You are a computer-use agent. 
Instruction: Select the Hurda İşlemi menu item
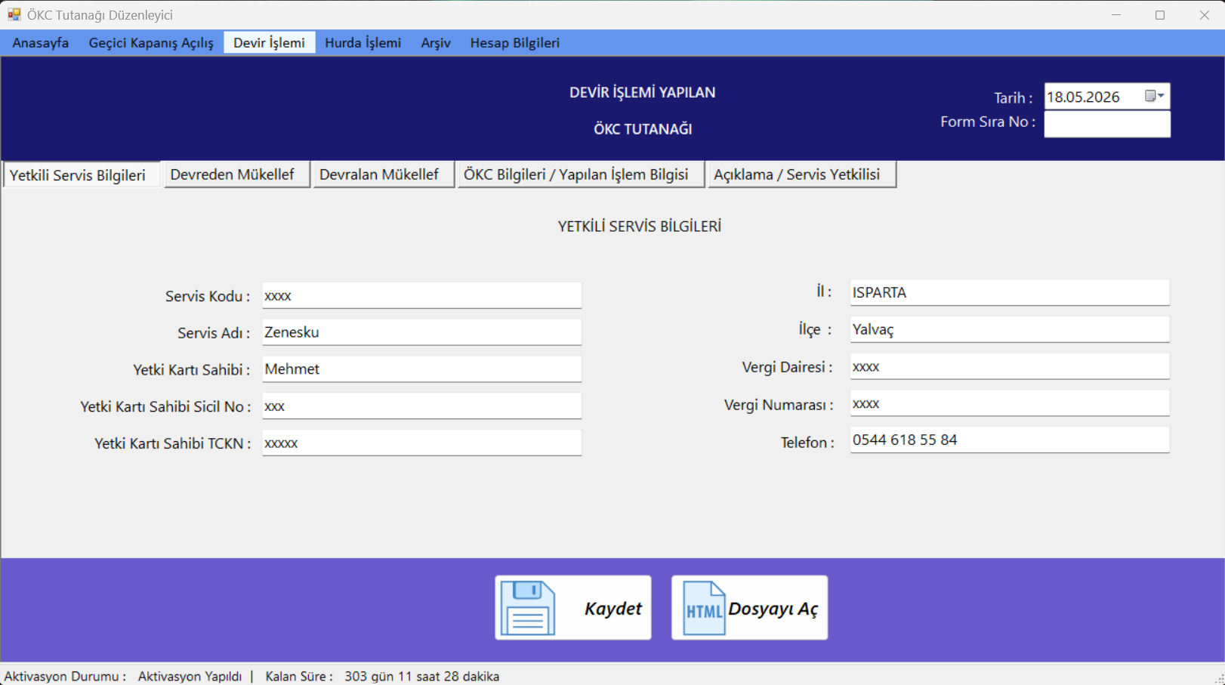tap(363, 43)
